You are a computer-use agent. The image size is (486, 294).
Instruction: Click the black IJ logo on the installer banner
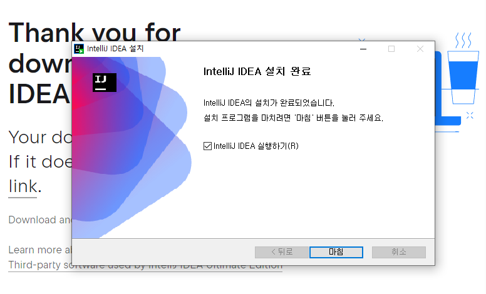click(105, 83)
